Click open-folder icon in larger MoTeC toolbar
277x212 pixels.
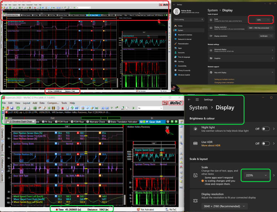(x=7, y=108)
